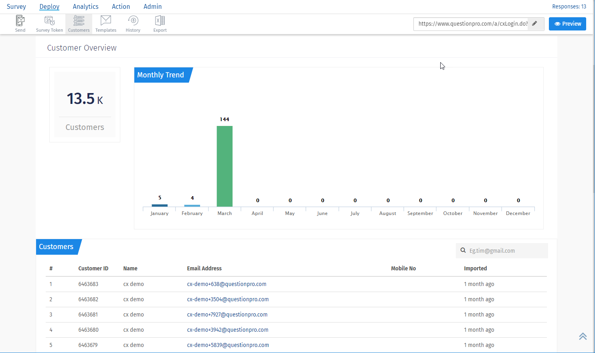Click the survey URL text field
The image size is (595, 353).
point(472,24)
